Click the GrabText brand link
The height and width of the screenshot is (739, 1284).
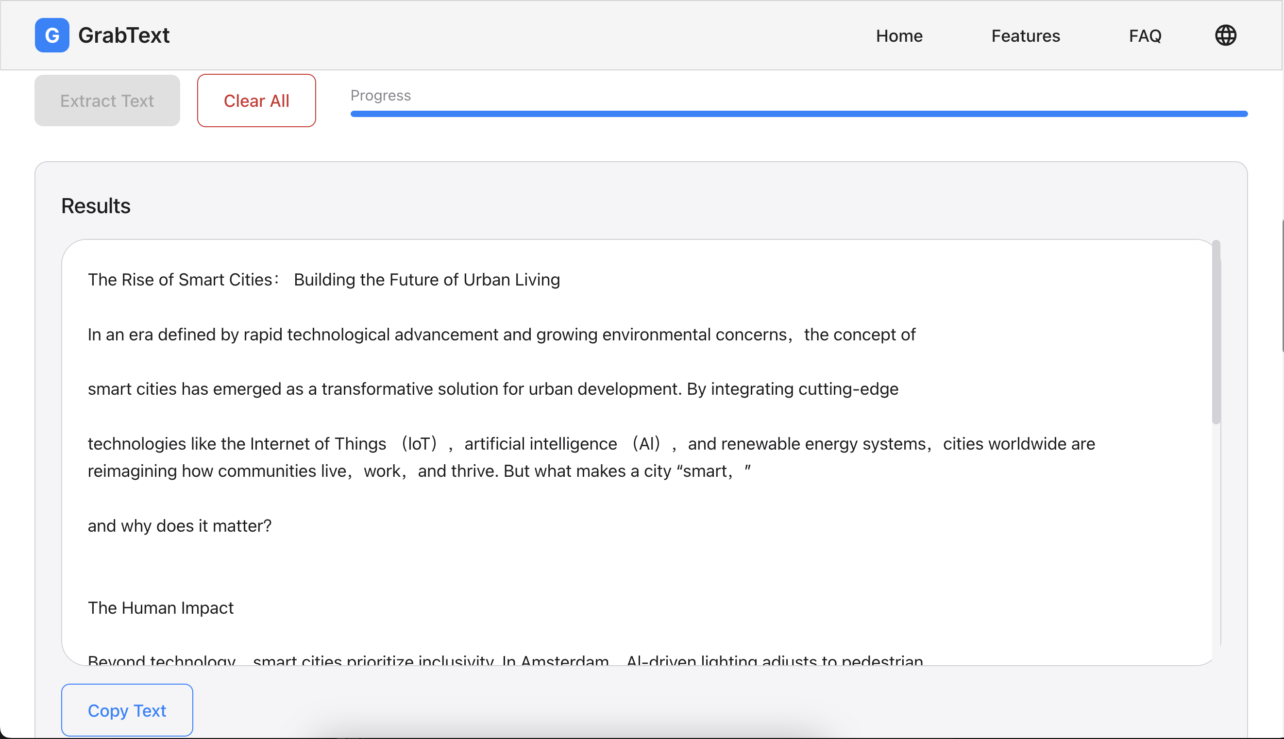pos(124,35)
